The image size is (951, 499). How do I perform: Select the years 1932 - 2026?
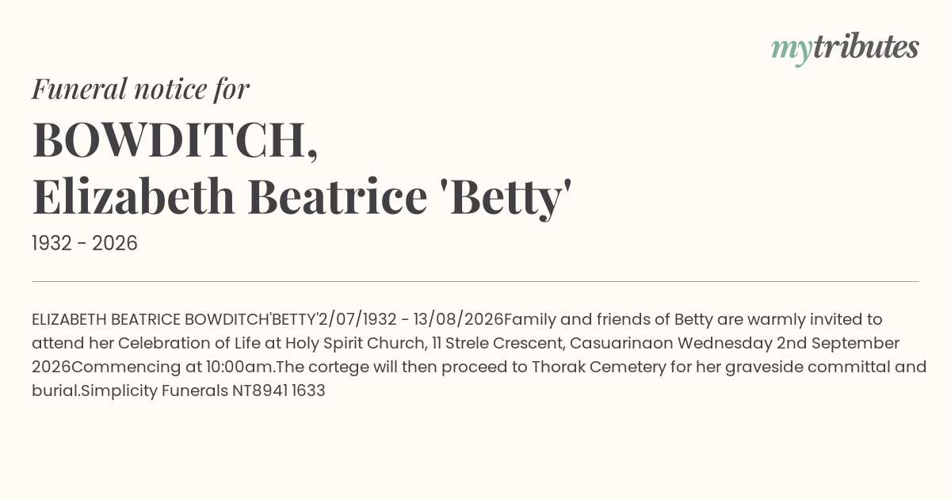click(85, 243)
